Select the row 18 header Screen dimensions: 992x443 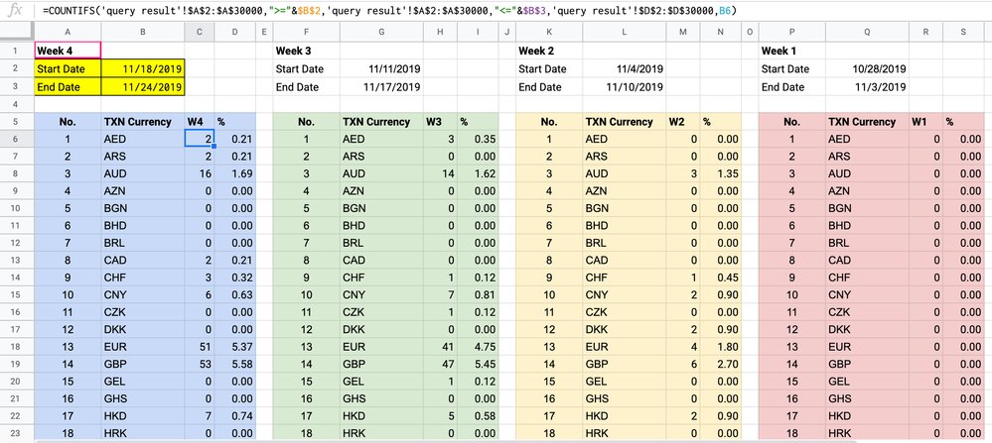coord(16,347)
